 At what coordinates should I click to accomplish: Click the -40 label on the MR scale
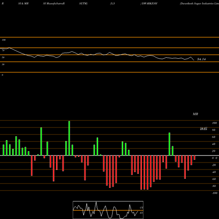click(x=214, y=172)
